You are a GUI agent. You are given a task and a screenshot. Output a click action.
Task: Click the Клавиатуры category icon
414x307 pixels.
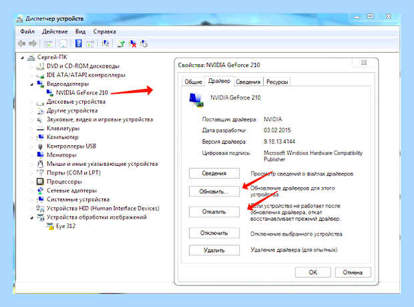[x=40, y=128]
